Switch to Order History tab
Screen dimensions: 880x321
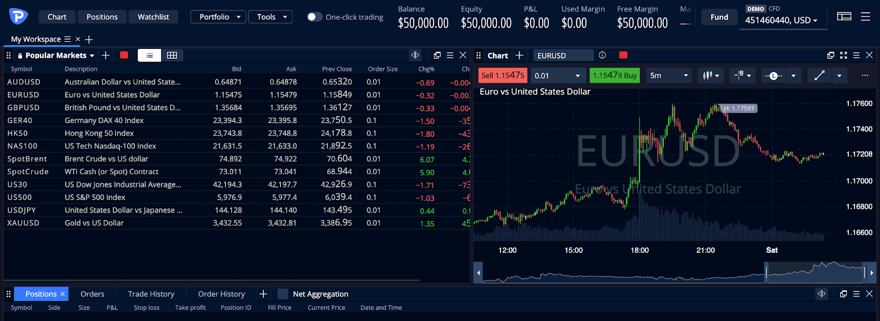point(221,294)
